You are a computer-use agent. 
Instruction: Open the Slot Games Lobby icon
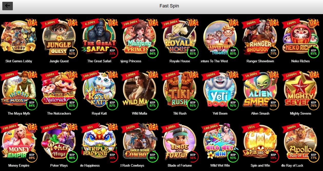(x=19, y=37)
